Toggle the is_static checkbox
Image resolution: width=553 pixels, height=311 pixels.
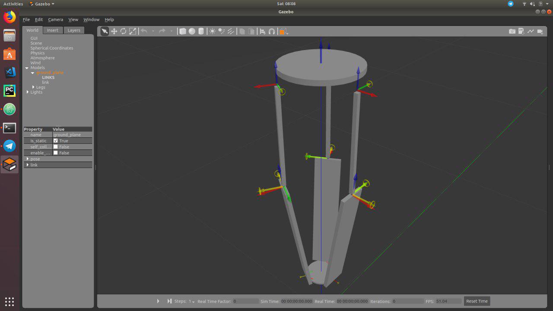pyautogui.click(x=55, y=141)
